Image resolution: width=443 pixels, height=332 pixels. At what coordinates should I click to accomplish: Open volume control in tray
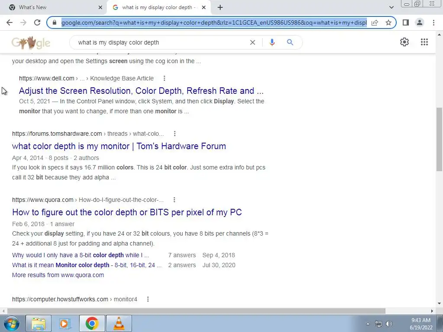point(389,324)
